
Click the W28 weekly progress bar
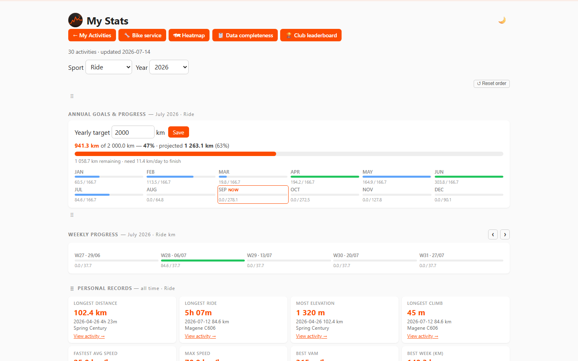click(x=203, y=261)
